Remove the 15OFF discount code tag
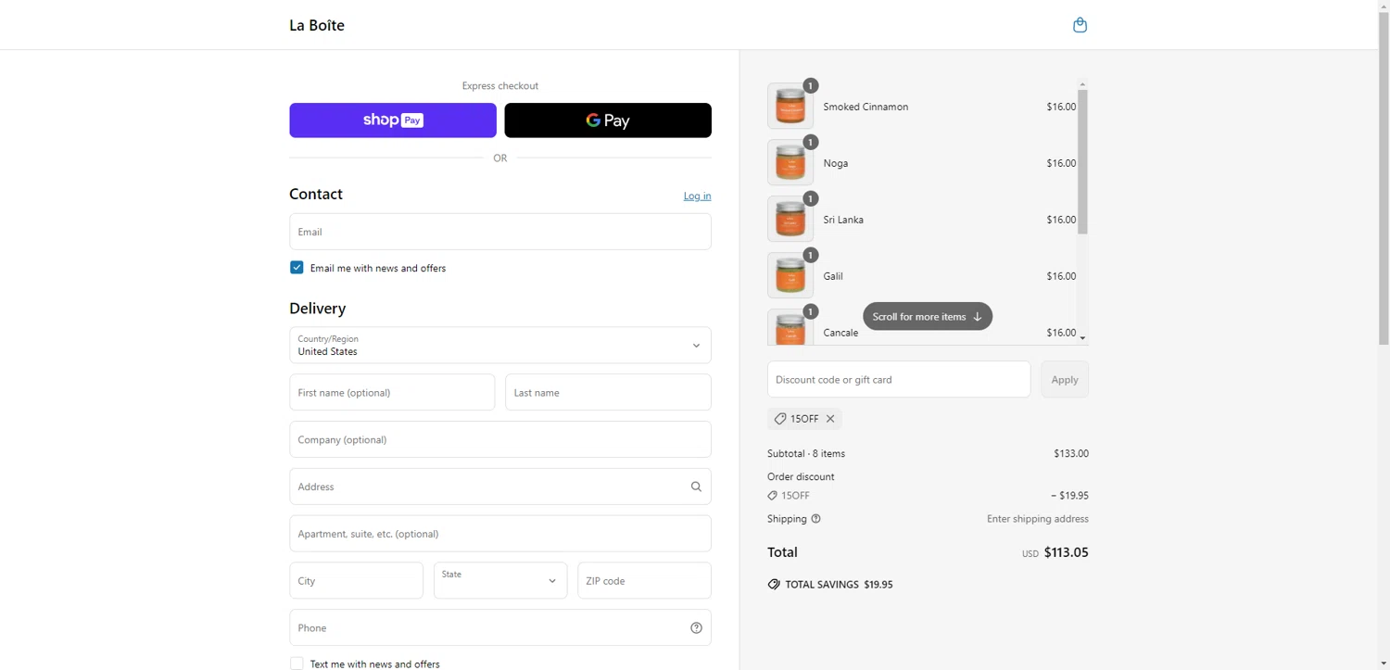 coord(830,419)
